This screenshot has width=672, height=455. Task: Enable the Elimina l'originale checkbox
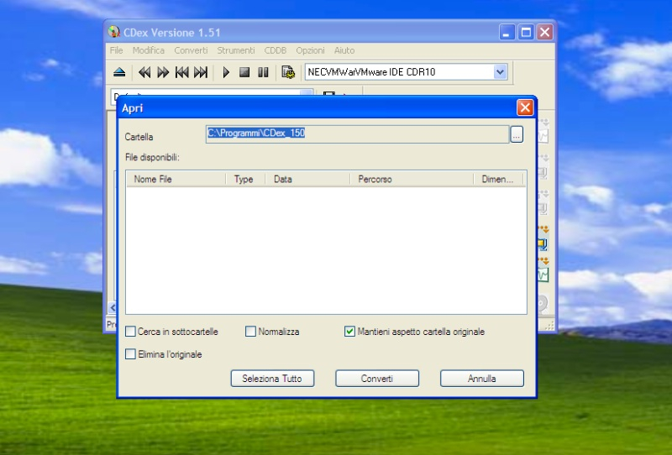coord(131,354)
